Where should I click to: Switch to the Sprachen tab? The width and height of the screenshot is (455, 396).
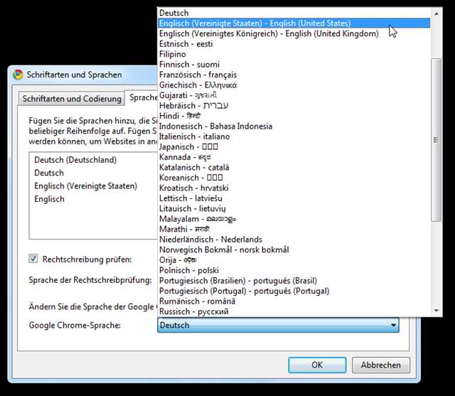[142, 97]
